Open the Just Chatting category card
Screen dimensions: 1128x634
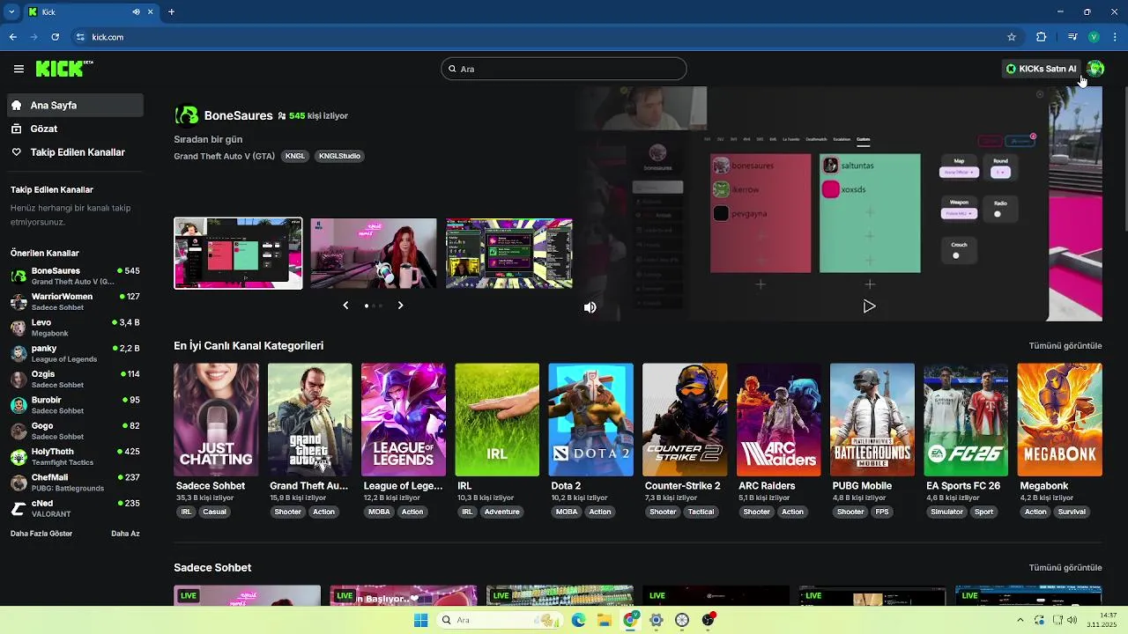(216, 420)
